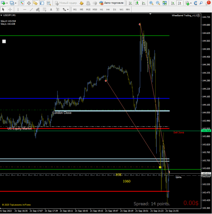Switch to M30 timeframe
This screenshot has height=214, width=212.
[x=95, y=10]
